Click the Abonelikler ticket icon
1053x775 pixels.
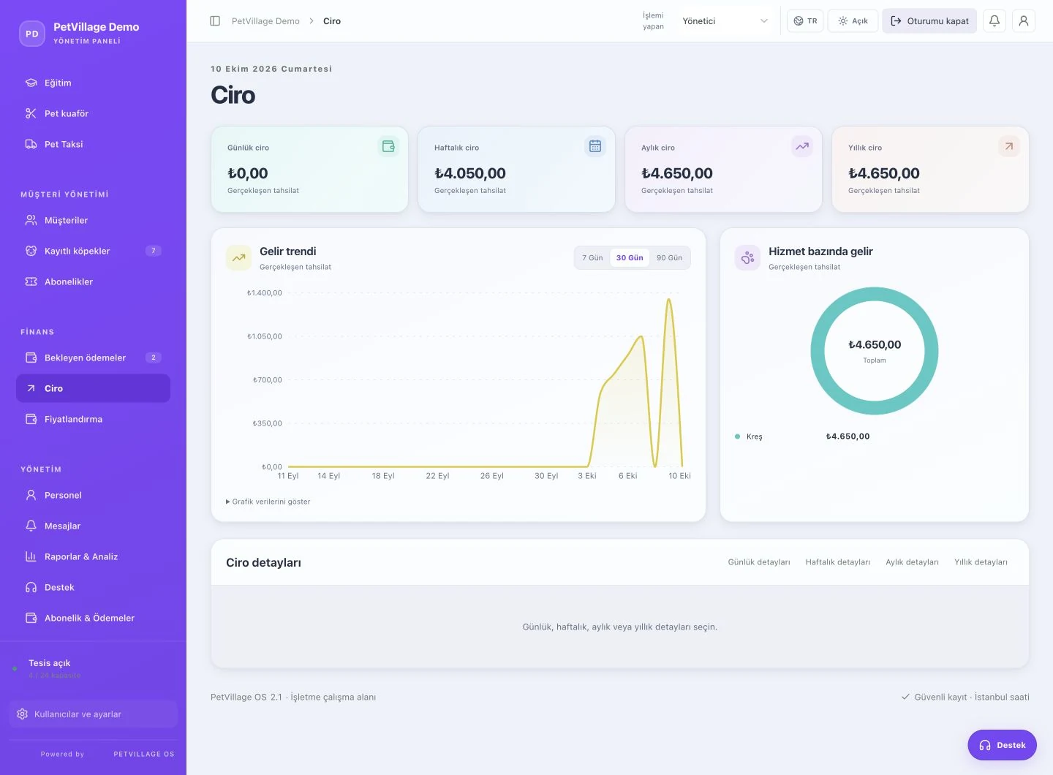(x=31, y=281)
